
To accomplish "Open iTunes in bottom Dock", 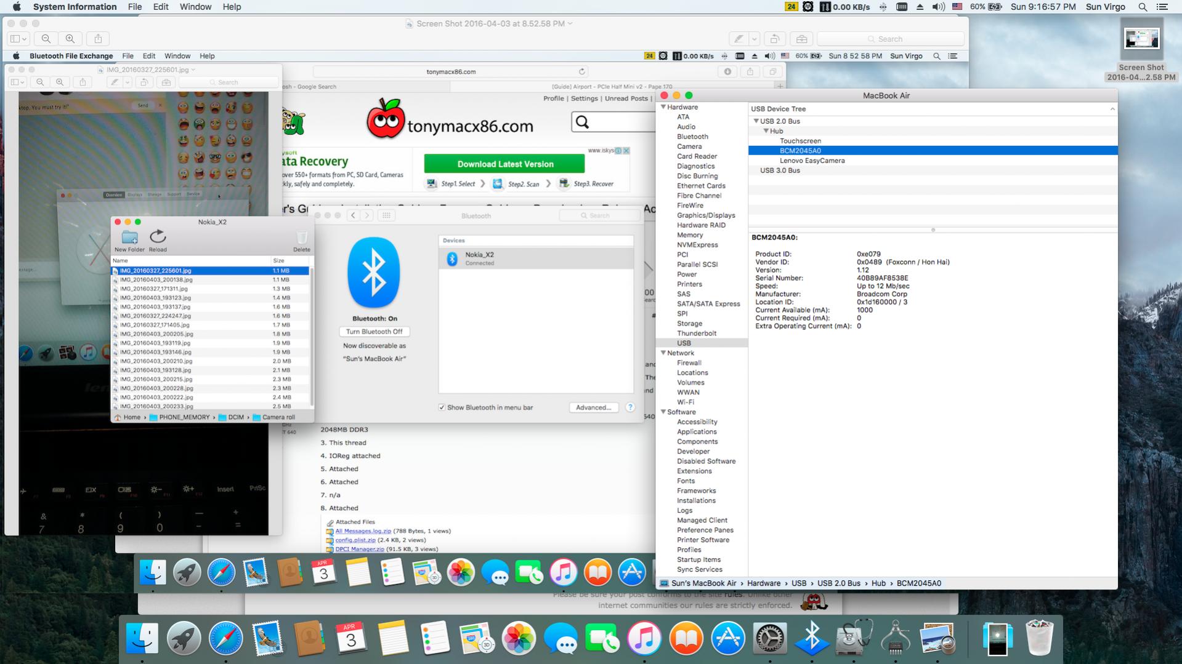I will (x=644, y=638).
